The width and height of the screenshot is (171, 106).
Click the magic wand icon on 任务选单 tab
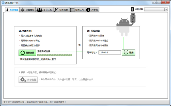[56, 10]
